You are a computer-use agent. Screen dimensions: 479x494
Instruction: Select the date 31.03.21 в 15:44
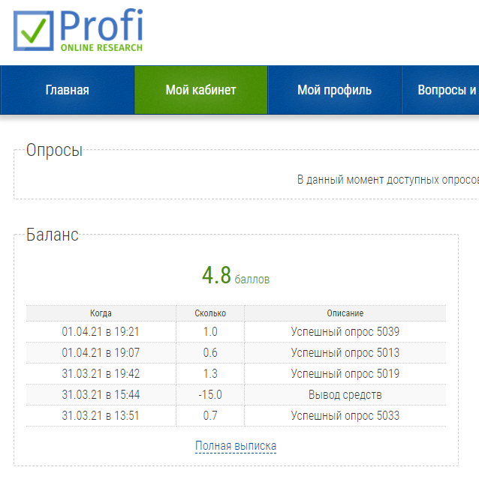pos(101,395)
